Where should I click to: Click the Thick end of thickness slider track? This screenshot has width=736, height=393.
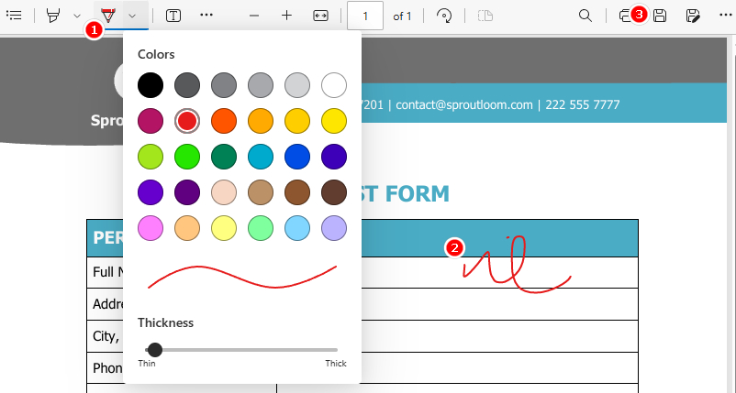(x=336, y=349)
